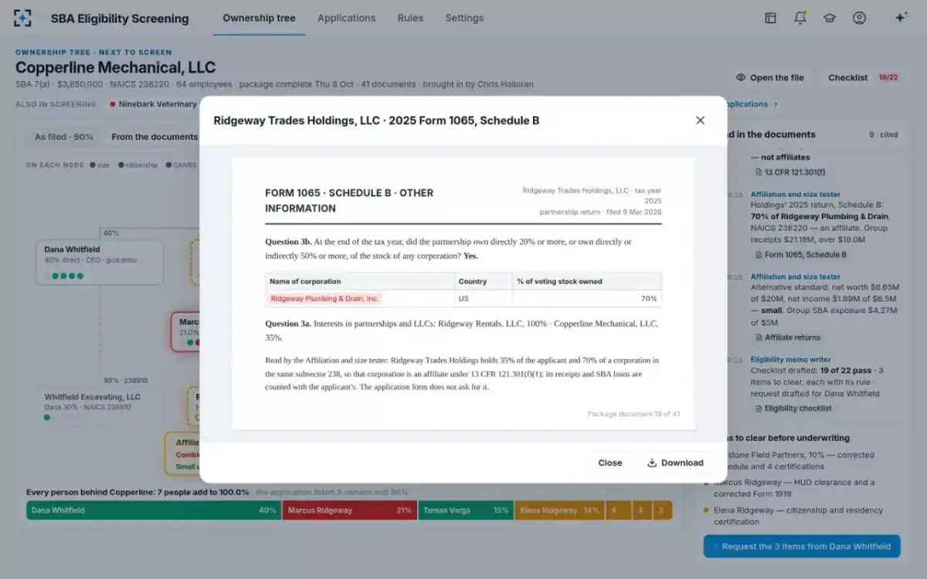927x579 pixels.
Task: Open the Rules tab
Action: tap(410, 18)
